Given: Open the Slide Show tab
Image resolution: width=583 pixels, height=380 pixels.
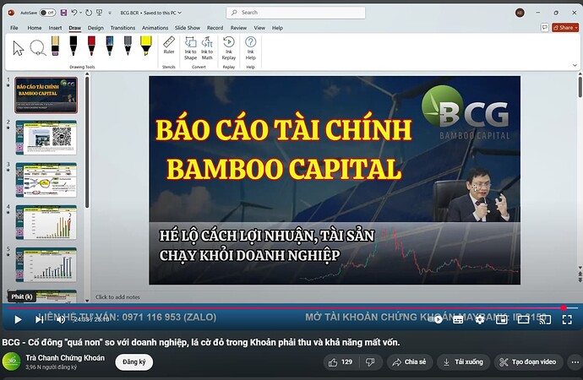Looking at the screenshot, I should point(188,28).
